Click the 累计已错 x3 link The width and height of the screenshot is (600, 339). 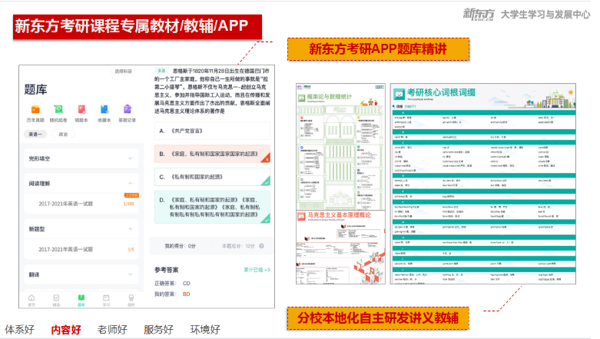tap(257, 270)
